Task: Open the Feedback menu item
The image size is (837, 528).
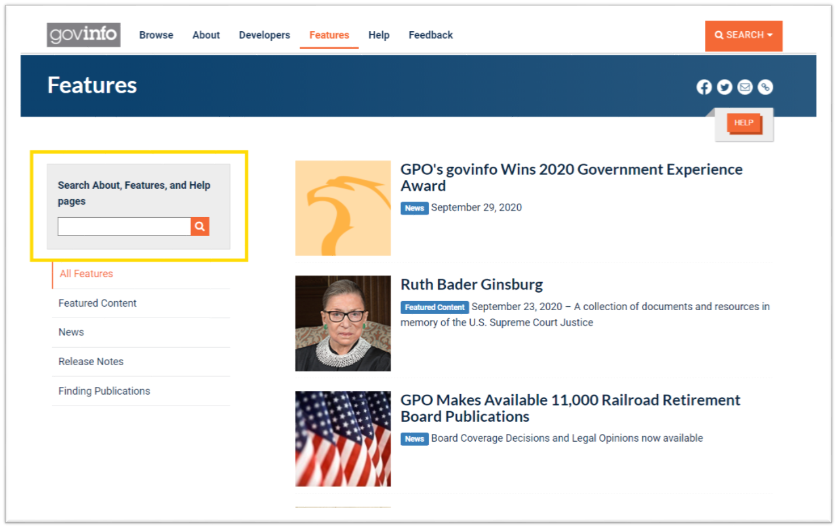Action: pyautogui.click(x=430, y=35)
